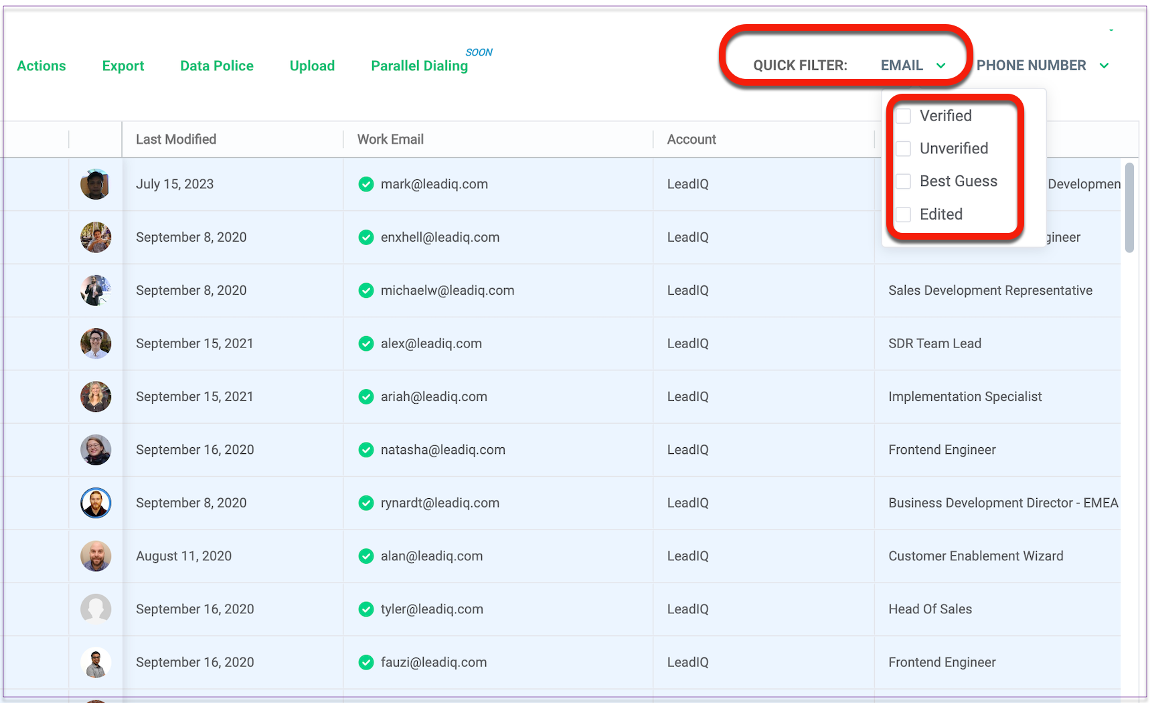Click Customer Enablement Wizard title cell
1150x703 pixels.
pos(975,556)
